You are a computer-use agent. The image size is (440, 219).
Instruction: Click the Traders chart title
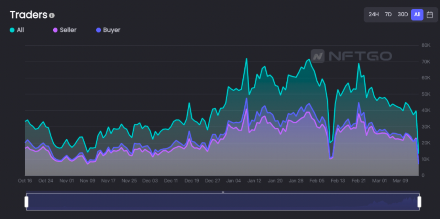29,15
